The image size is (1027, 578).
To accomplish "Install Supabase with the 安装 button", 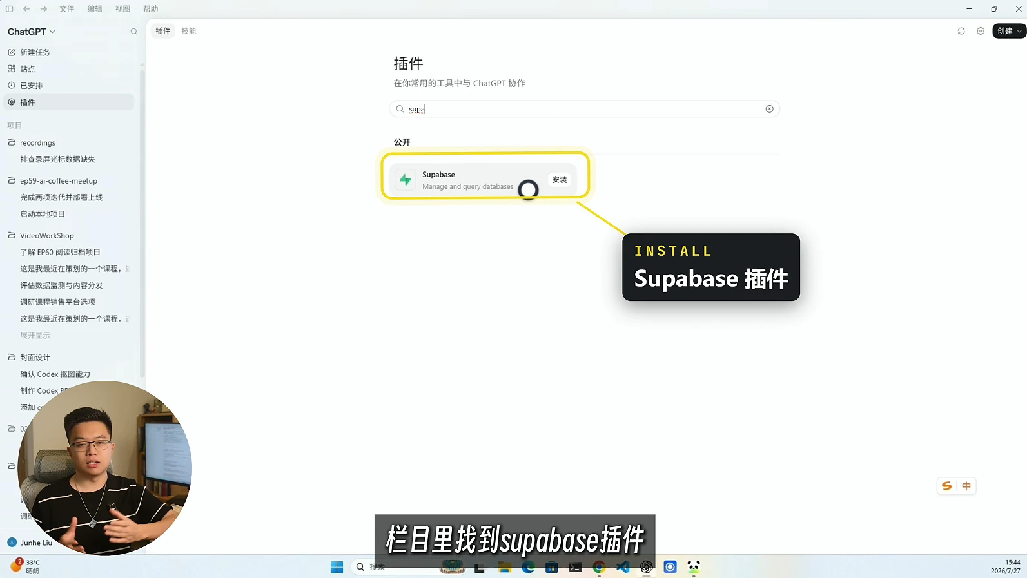I will point(560,180).
